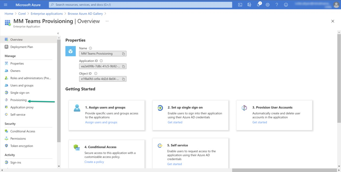Go to Corel breadcrumb
Viewport: 341px width, 172px height.
pyautogui.click(x=22, y=14)
